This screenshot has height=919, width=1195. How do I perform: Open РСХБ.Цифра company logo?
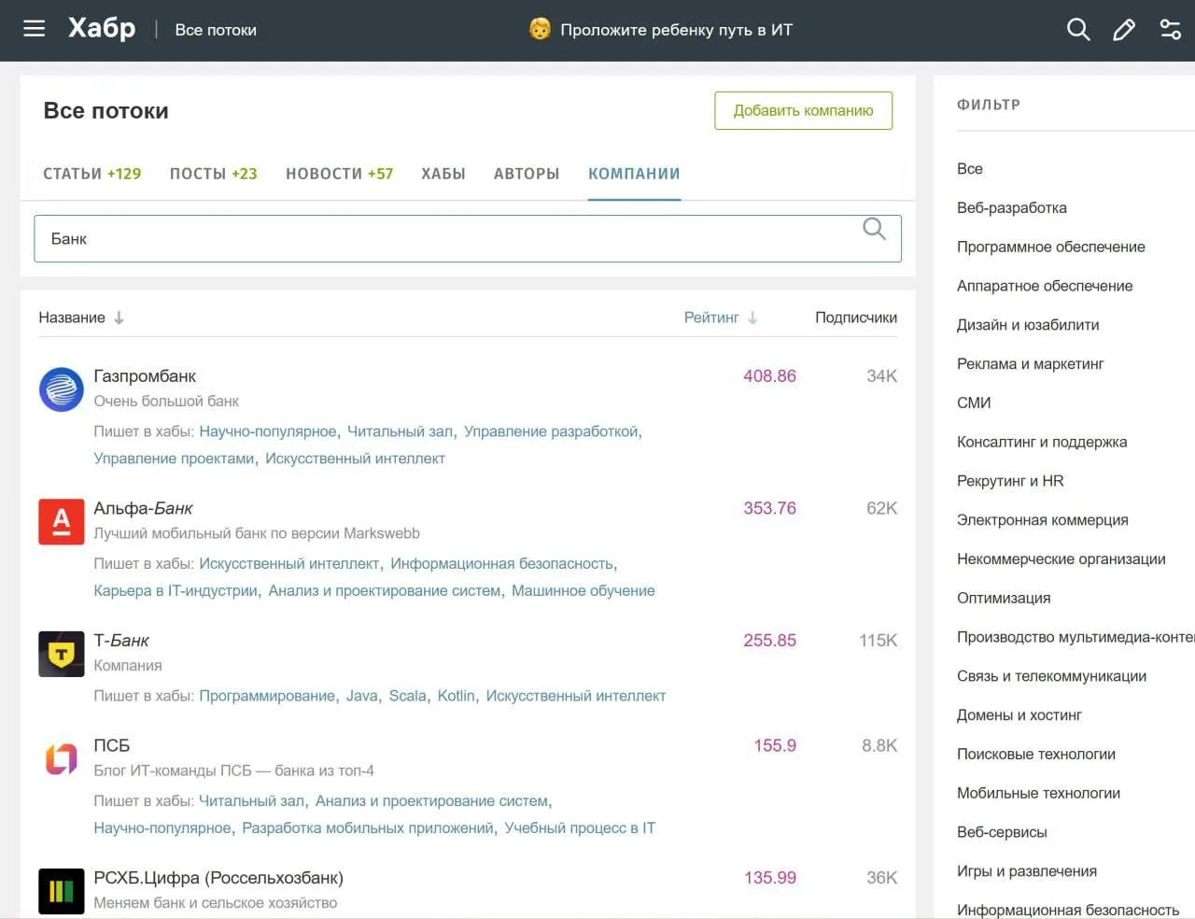pyautogui.click(x=62, y=891)
